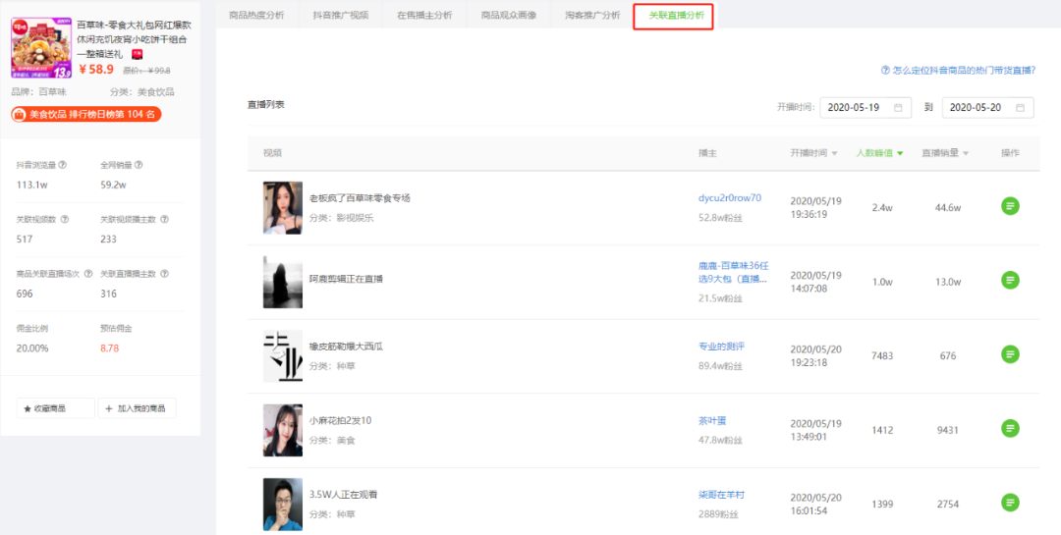Click thumbnail of 小麻花拍2发10 livestream
Screen dimensions: 1061x535
283,430
